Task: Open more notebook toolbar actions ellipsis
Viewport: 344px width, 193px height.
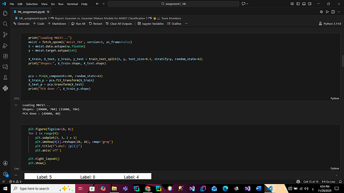Action: [x=186, y=24]
